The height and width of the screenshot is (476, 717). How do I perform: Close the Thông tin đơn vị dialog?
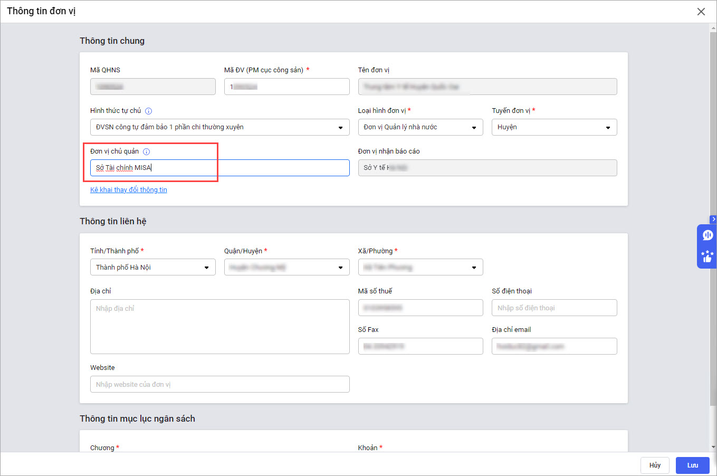point(701,12)
